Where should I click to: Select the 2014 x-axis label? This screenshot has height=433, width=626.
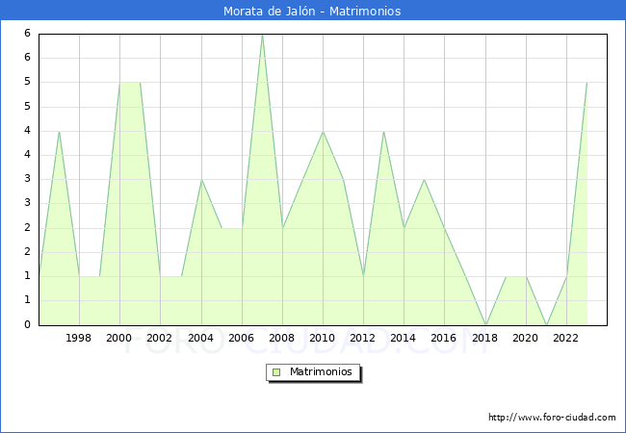(403, 338)
